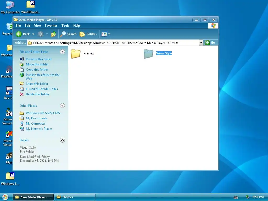Screen dimensions: 268x201
Task: Click Move this folder
Action: 37,64
